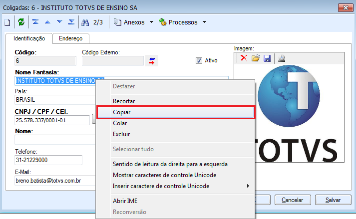356x219 pixels.
Task: Click the Nome Fantasia text field
Action: tap(55, 81)
